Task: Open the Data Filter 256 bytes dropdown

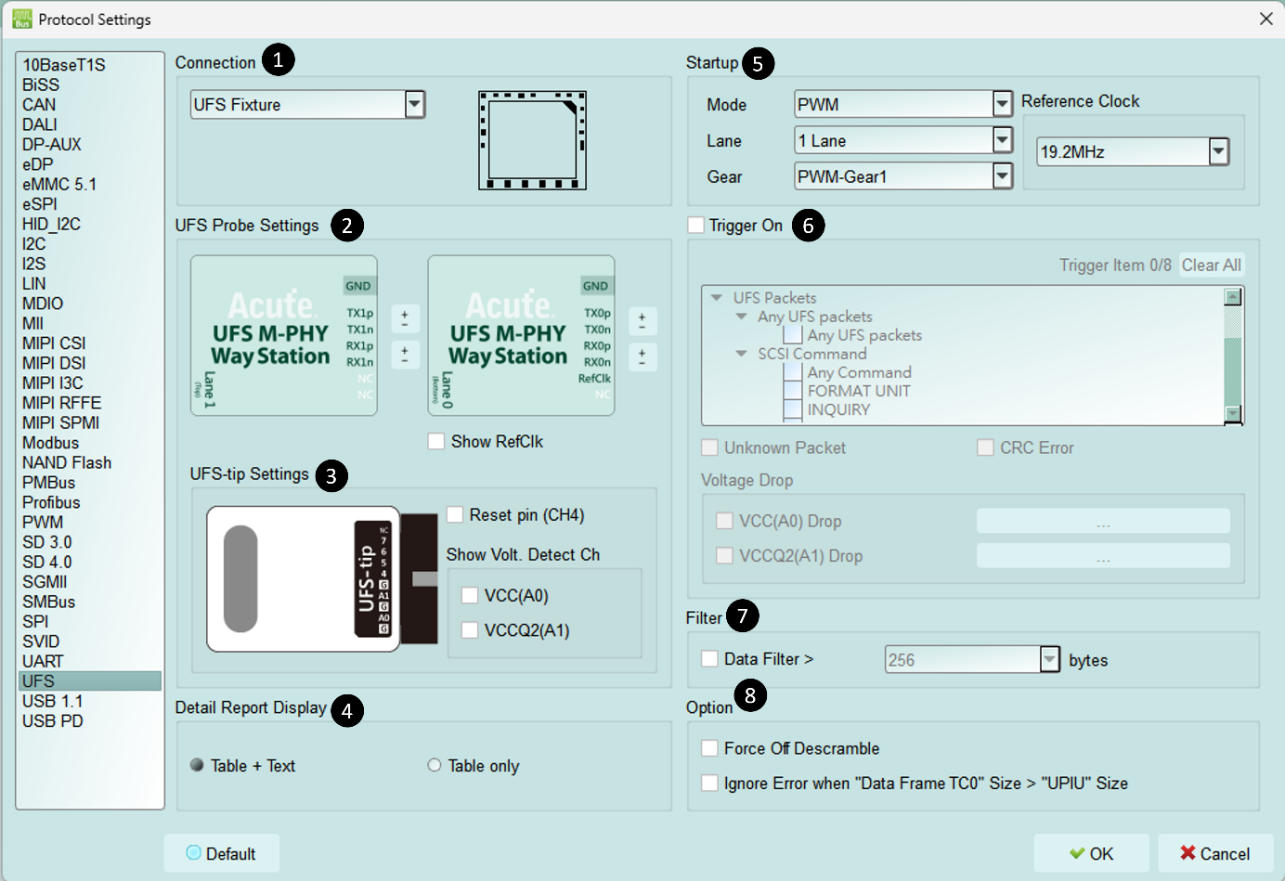Action: pyautogui.click(x=1049, y=659)
